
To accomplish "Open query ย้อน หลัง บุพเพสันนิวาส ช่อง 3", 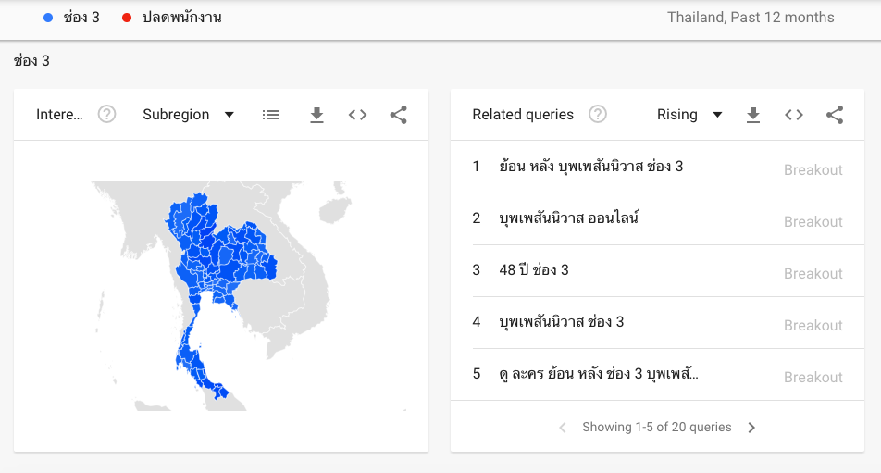I will pos(590,167).
